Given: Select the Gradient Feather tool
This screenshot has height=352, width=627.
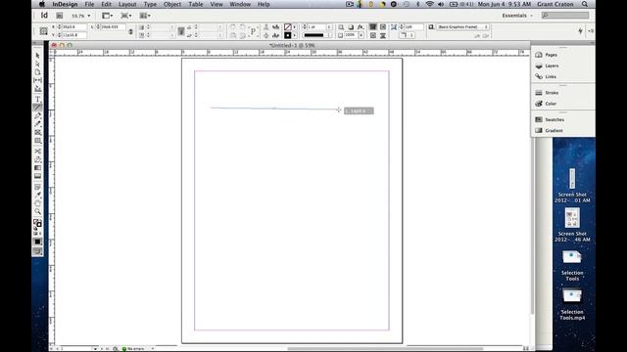Looking at the screenshot, I should (x=37, y=176).
